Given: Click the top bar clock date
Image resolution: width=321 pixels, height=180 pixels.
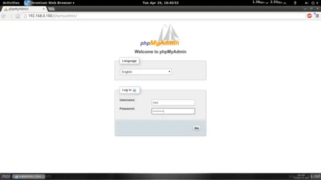Looking at the screenshot, I should point(160,3).
